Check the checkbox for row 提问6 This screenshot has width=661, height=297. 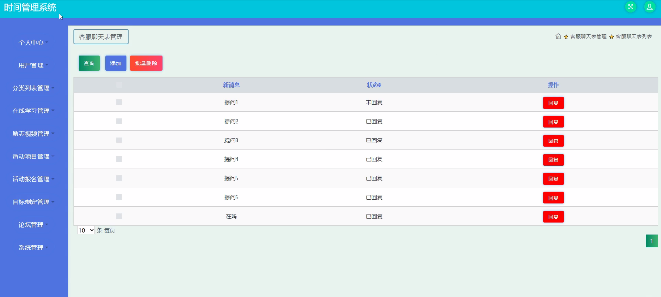click(119, 197)
